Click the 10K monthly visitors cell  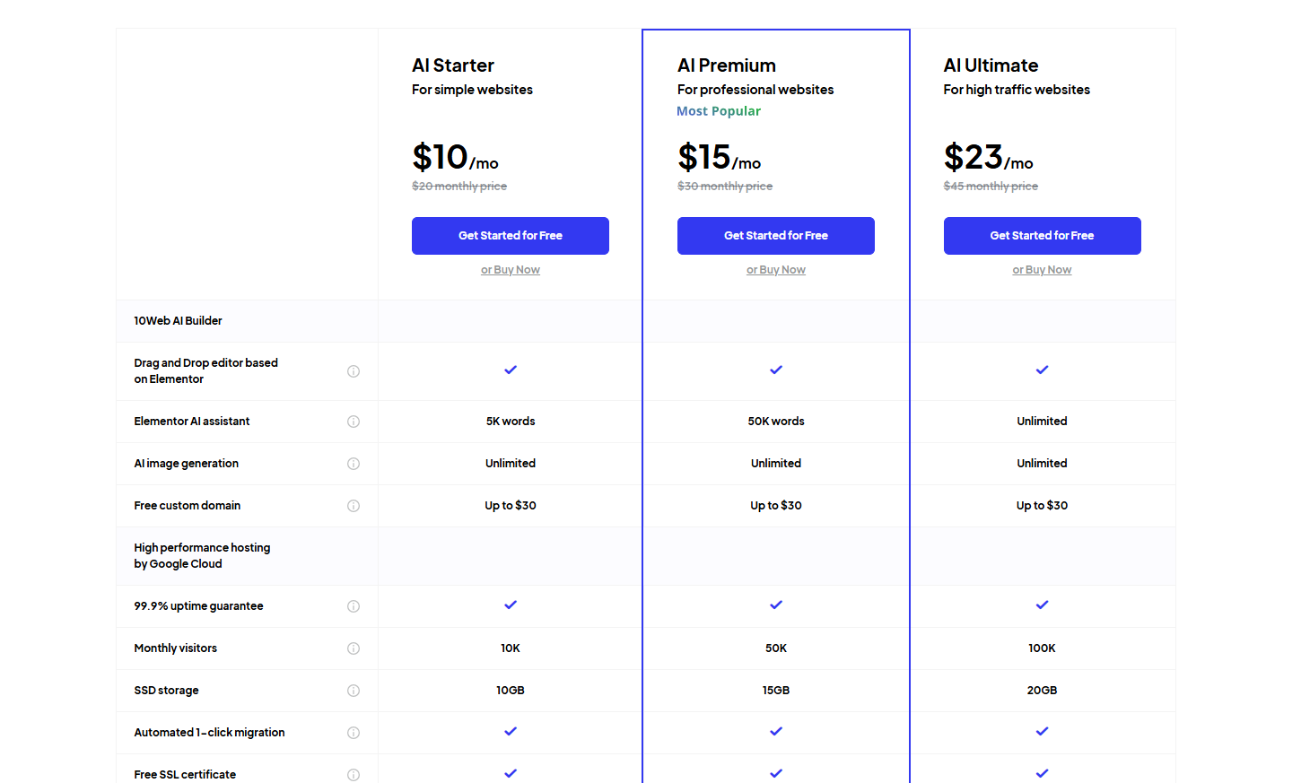point(511,648)
